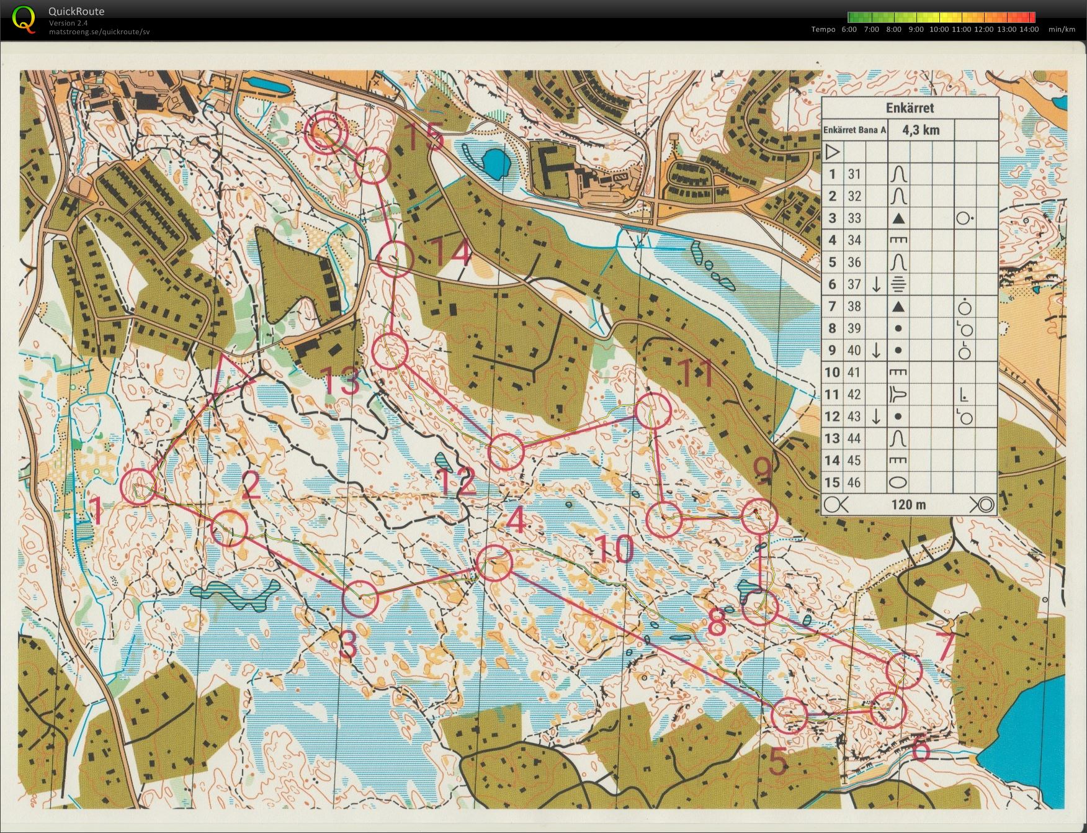Select control circle 14 on the map
1087x833 pixels.
click(x=395, y=259)
